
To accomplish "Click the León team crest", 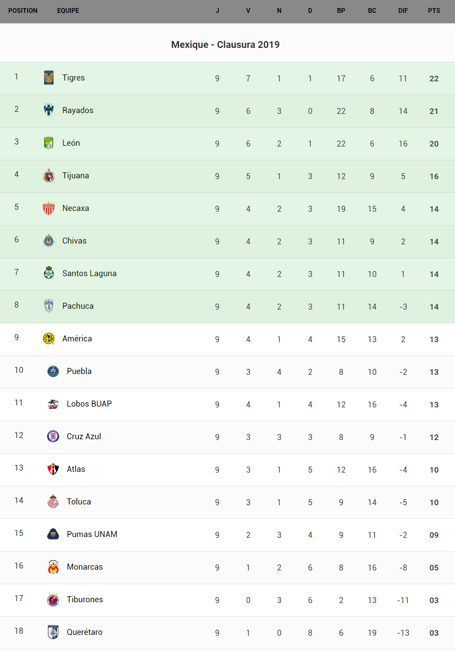I will (49, 143).
